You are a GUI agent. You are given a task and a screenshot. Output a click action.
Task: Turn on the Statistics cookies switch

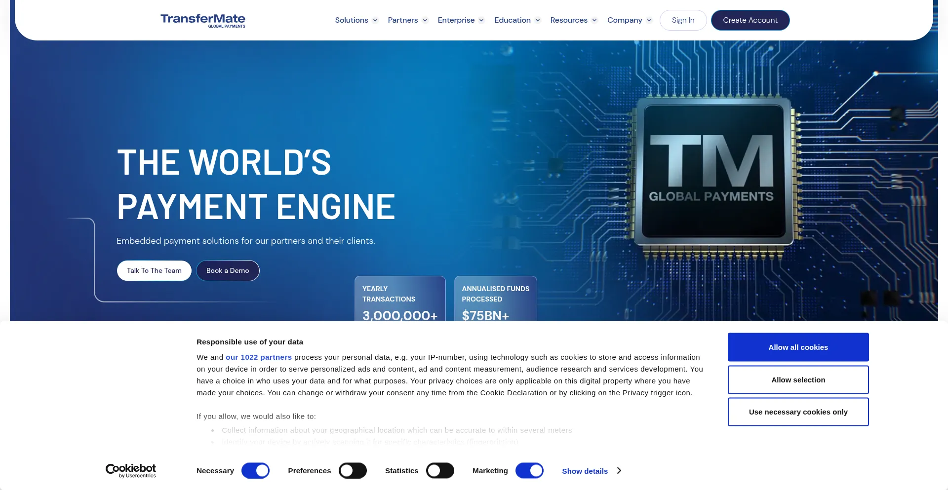coord(440,471)
